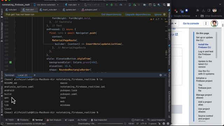The image size is (224, 126).
Task: Click the Search Everywhere magnifier icon
Action: (164, 5)
